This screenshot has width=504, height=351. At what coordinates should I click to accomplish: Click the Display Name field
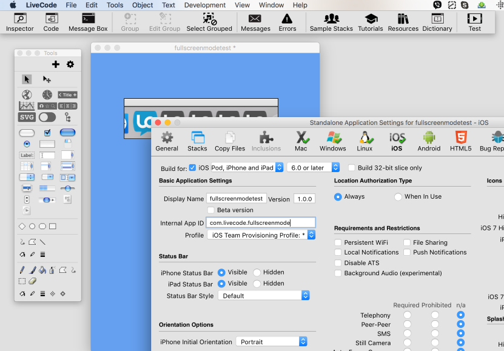(237, 199)
